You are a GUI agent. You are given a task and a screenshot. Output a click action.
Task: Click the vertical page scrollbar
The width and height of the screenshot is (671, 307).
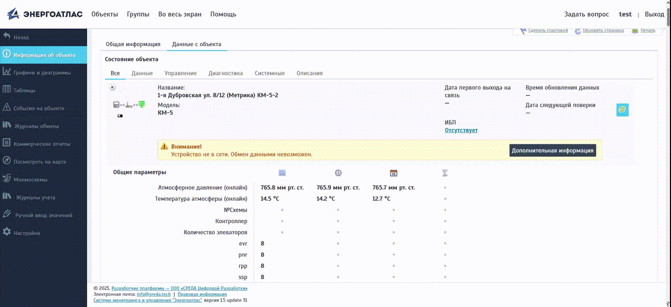[668, 157]
